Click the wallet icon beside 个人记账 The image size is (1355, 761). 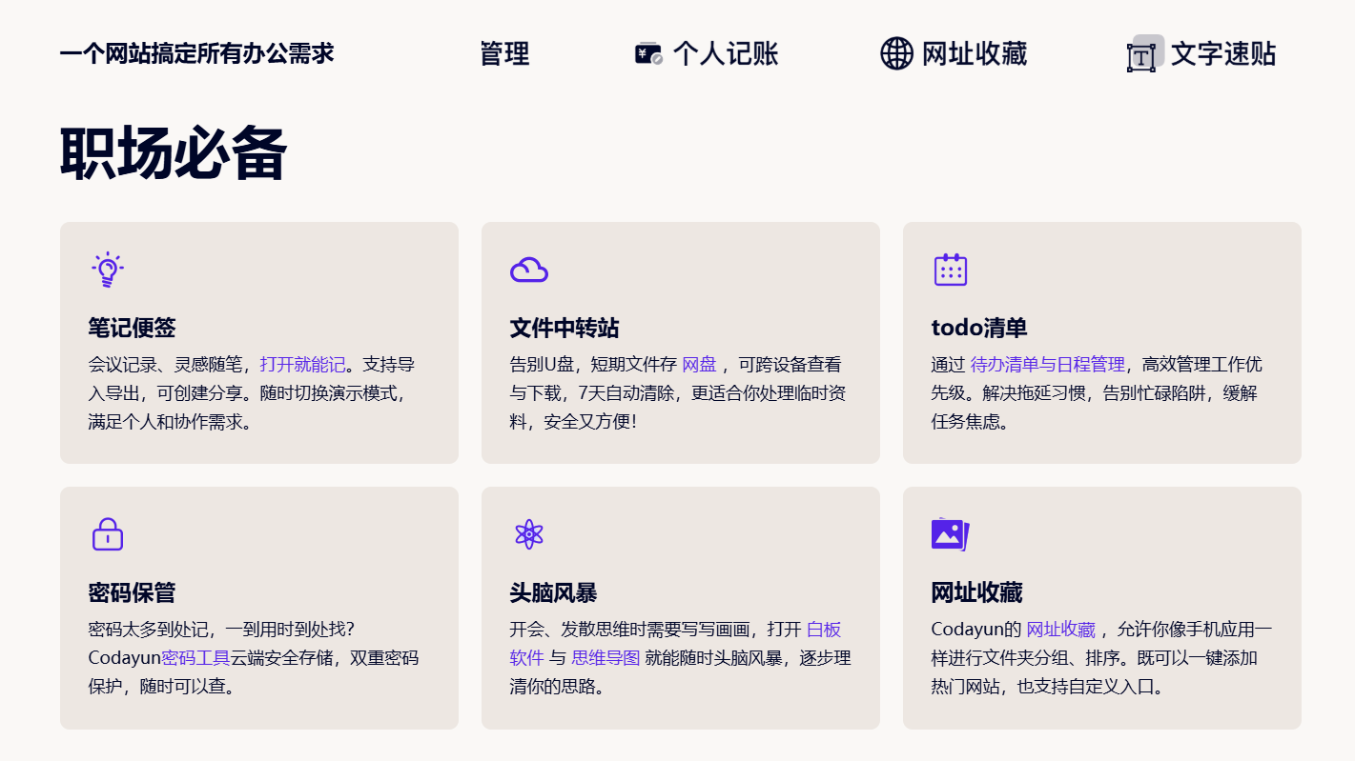point(648,54)
